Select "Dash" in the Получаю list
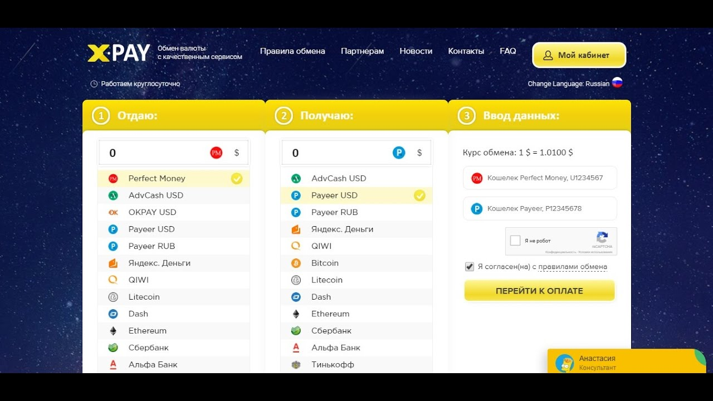Screen dimensions: 713x401 coord(356,297)
